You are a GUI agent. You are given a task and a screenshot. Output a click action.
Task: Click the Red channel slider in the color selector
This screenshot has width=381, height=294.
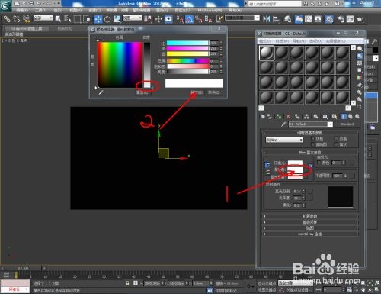(187, 43)
